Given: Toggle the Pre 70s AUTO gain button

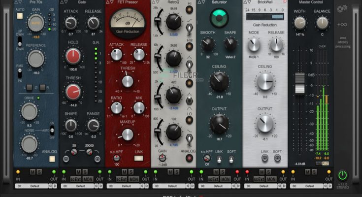Looking at the screenshot, I should tap(6, 16).
